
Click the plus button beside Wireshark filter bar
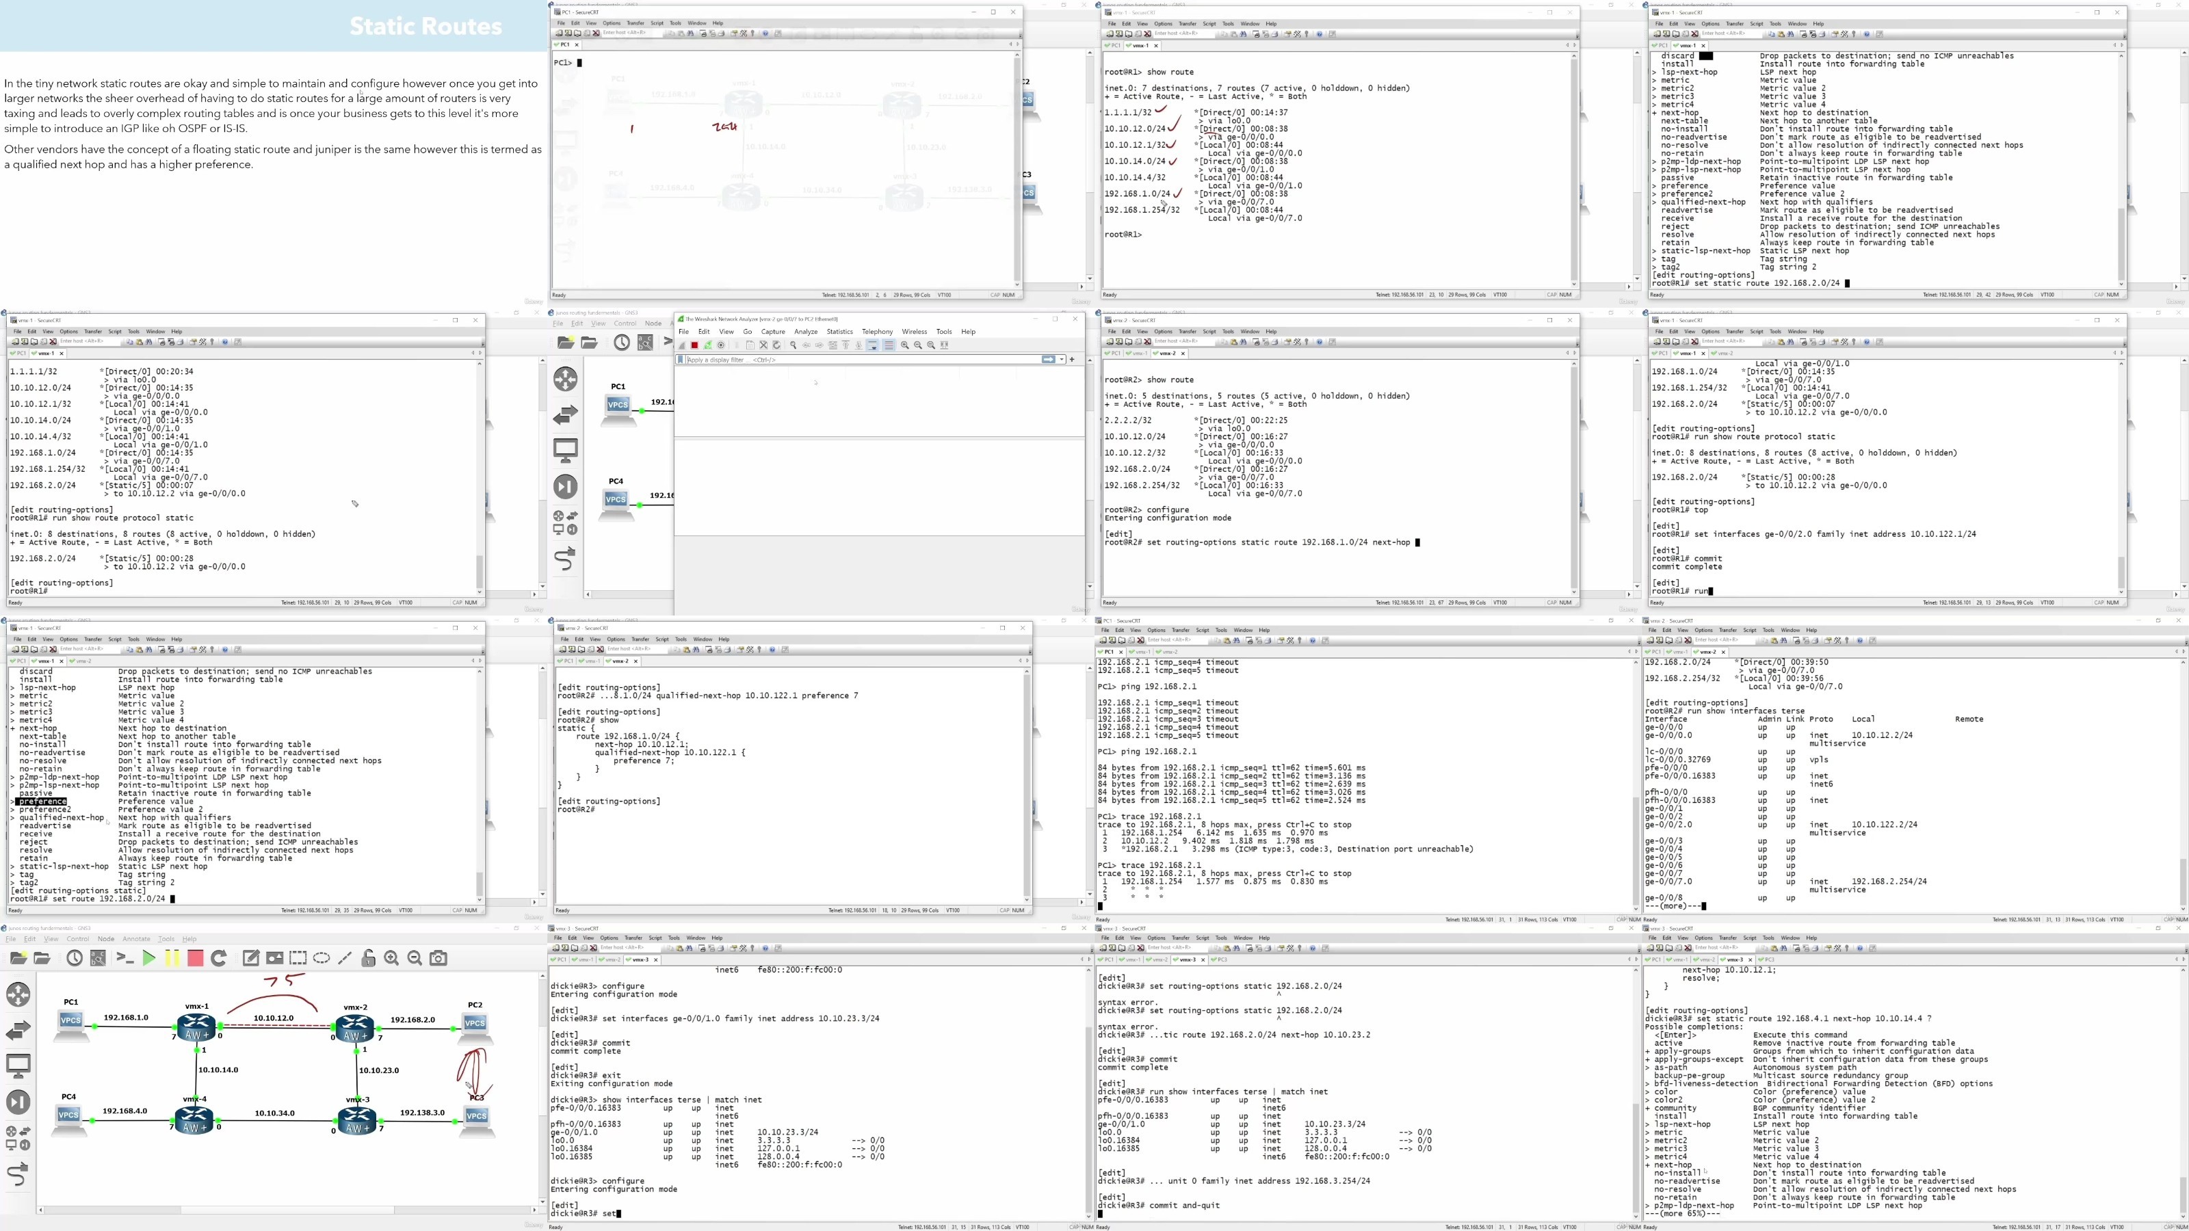point(1073,360)
